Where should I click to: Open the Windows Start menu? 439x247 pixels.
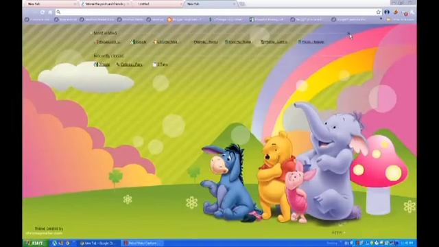[x=36, y=243]
